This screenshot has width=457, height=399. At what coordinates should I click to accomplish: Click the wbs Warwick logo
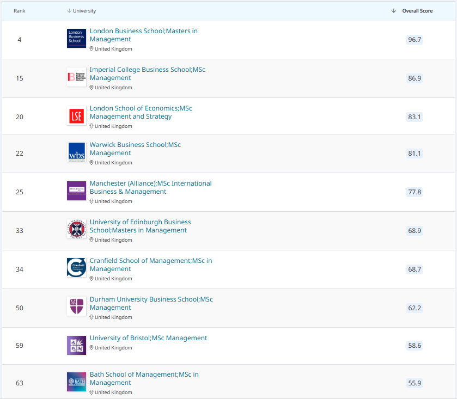click(x=76, y=152)
